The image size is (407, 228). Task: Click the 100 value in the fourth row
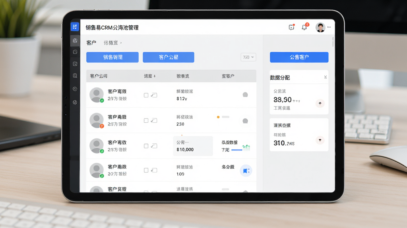[x=180, y=174]
